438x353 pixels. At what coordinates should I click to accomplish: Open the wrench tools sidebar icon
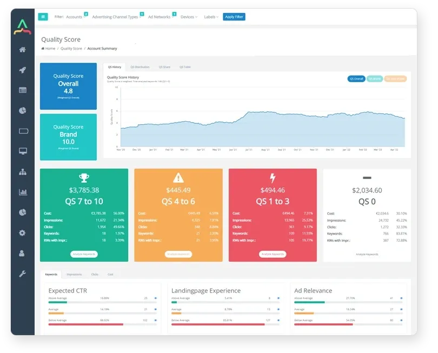[x=22, y=274]
